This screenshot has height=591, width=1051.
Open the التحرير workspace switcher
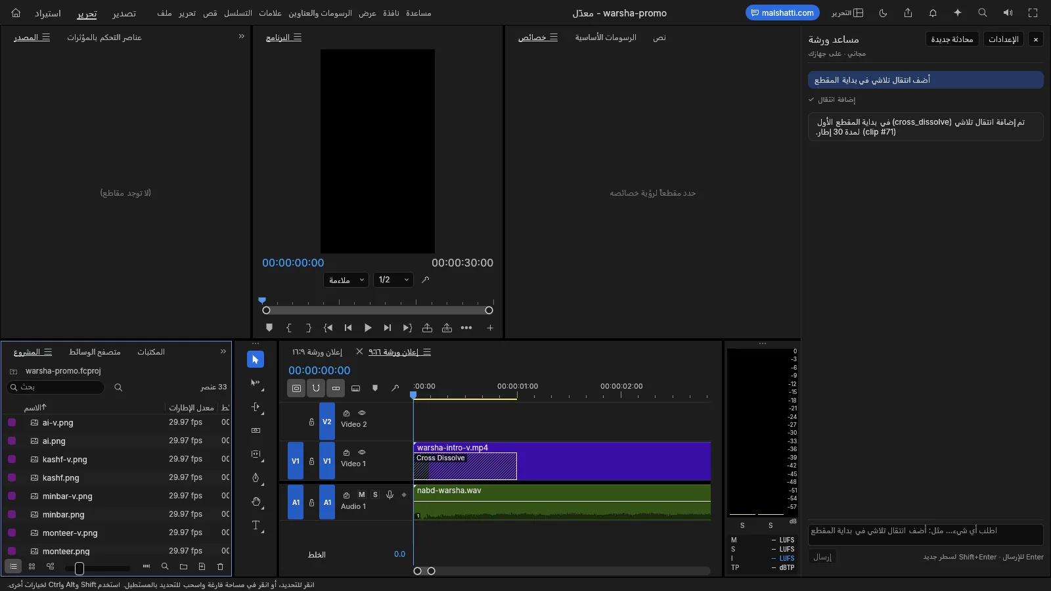(847, 13)
